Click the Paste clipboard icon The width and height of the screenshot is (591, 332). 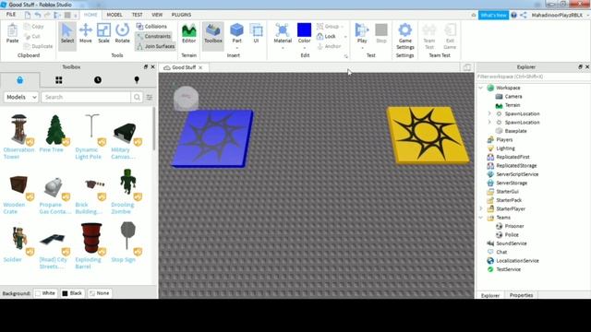pyautogui.click(x=12, y=33)
